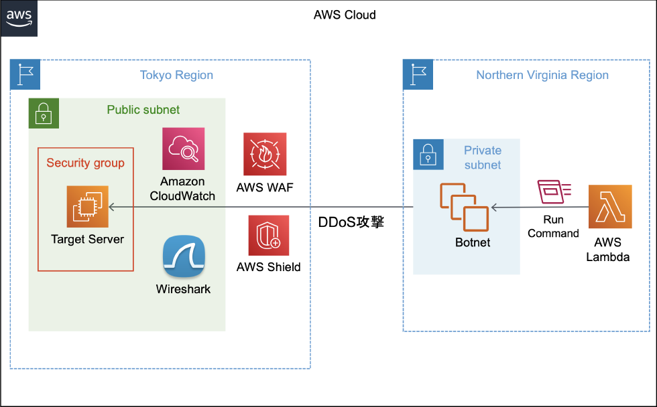Click the Public subnet green lock icon
Viewport: 657px width, 407px height.
(x=44, y=113)
